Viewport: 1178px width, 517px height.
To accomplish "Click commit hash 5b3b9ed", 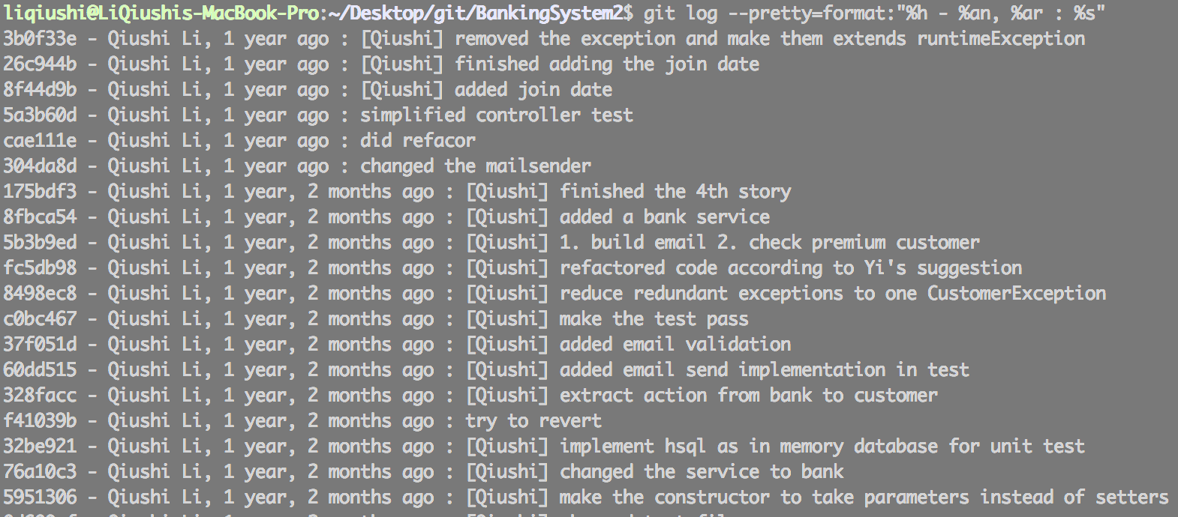I will coord(40,243).
